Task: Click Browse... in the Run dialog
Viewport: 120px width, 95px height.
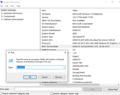Action: (x=59, y=77)
